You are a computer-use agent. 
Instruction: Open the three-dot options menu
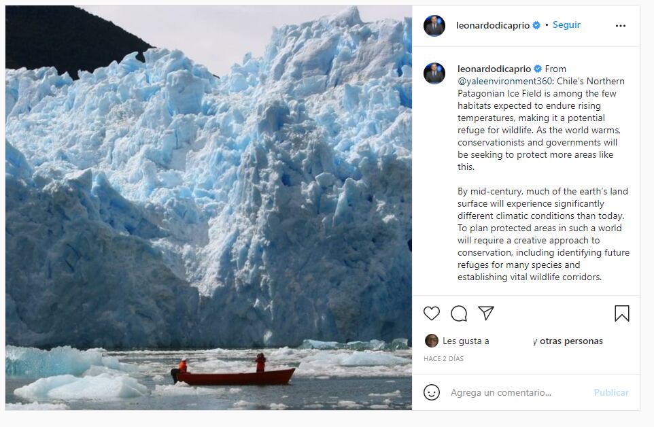pos(620,26)
